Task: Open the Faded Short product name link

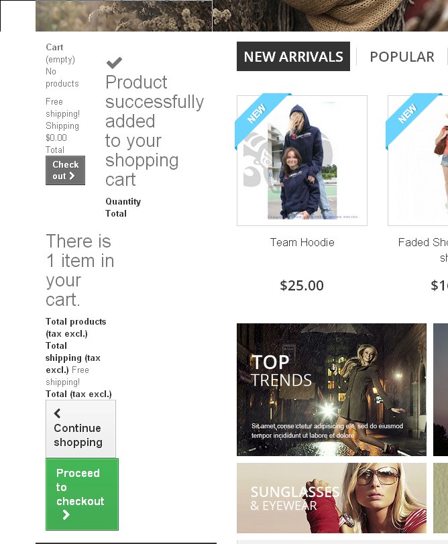Action: point(423,242)
